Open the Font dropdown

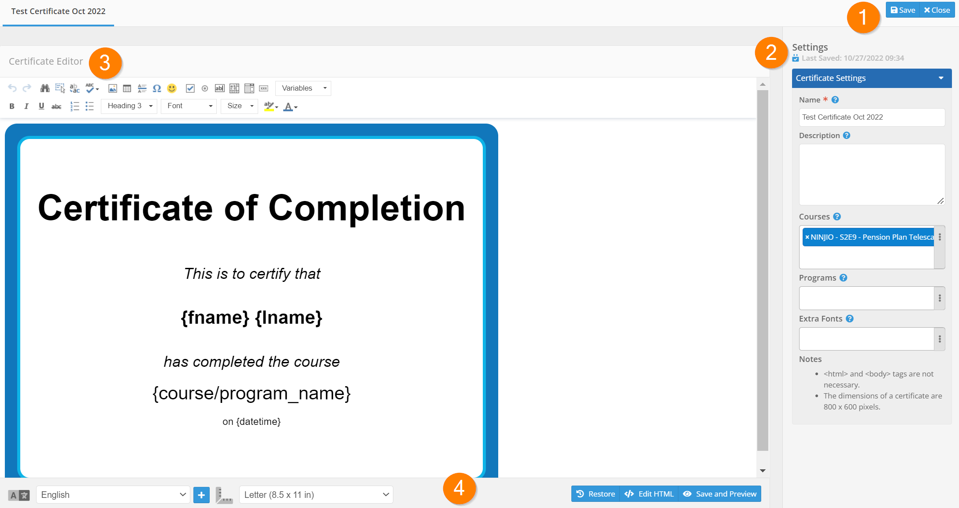189,106
